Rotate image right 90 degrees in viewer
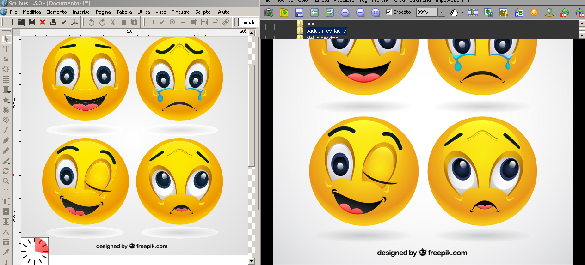The width and height of the screenshot is (585, 265). click(579, 12)
